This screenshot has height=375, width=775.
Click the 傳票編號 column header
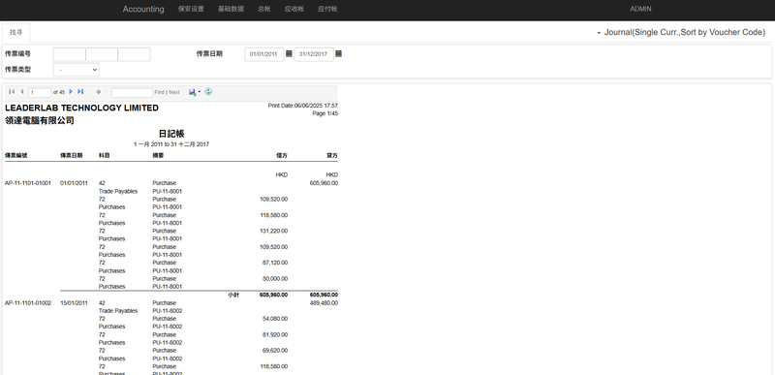16,156
